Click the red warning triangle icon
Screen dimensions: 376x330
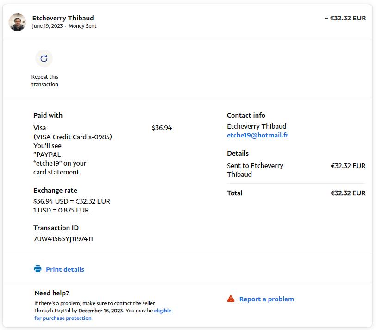231,299
